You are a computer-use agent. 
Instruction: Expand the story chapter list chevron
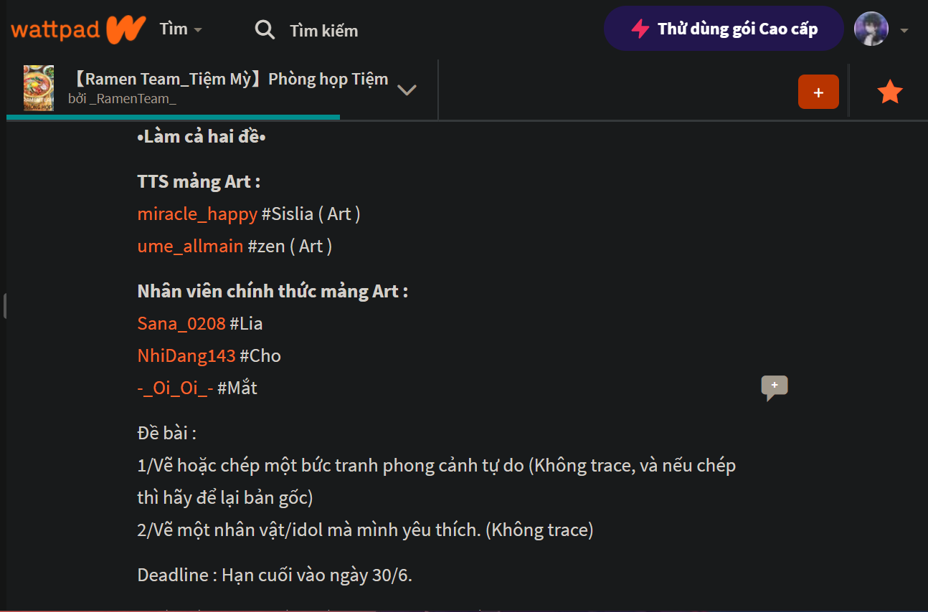coord(407,90)
